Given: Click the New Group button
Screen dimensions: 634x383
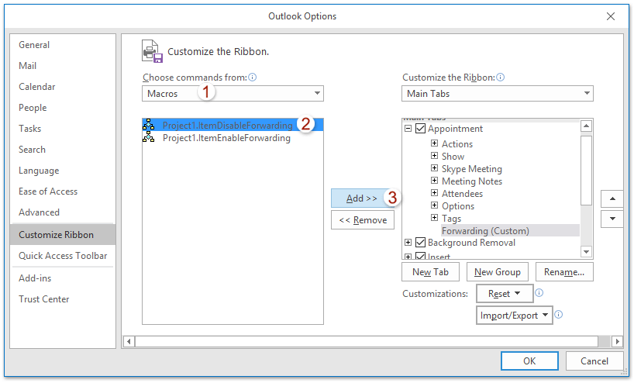Looking at the screenshot, I should [498, 272].
